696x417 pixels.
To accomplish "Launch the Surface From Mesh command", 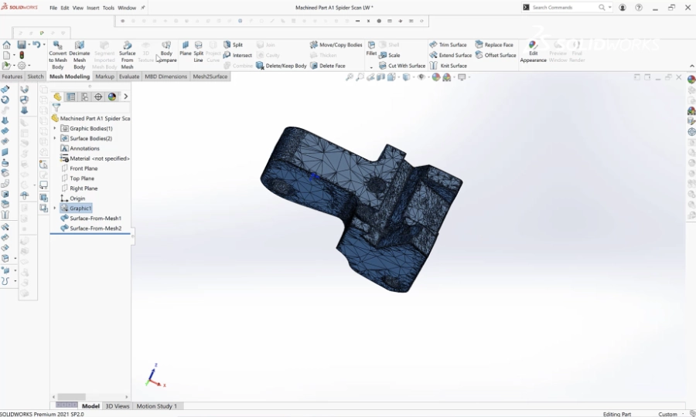I will (x=127, y=55).
